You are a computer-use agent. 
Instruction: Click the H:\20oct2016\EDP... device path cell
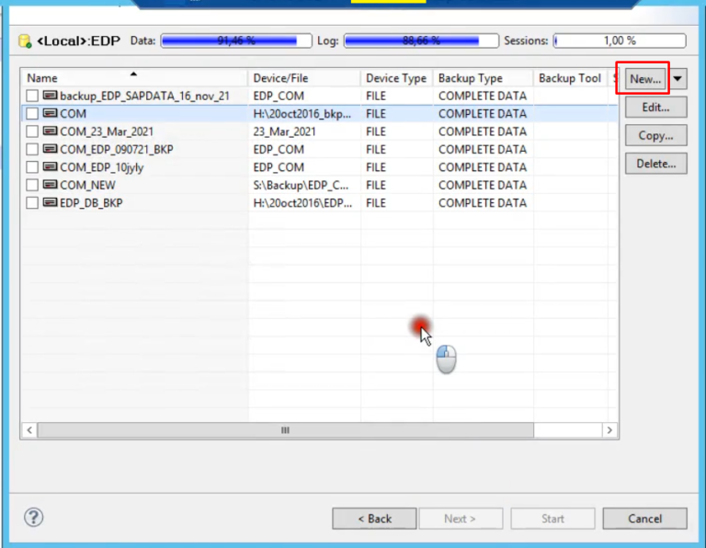coord(302,203)
